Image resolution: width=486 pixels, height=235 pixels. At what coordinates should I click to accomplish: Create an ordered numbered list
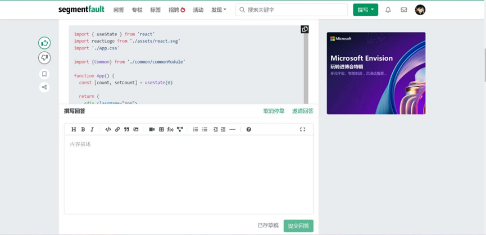point(196,129)
